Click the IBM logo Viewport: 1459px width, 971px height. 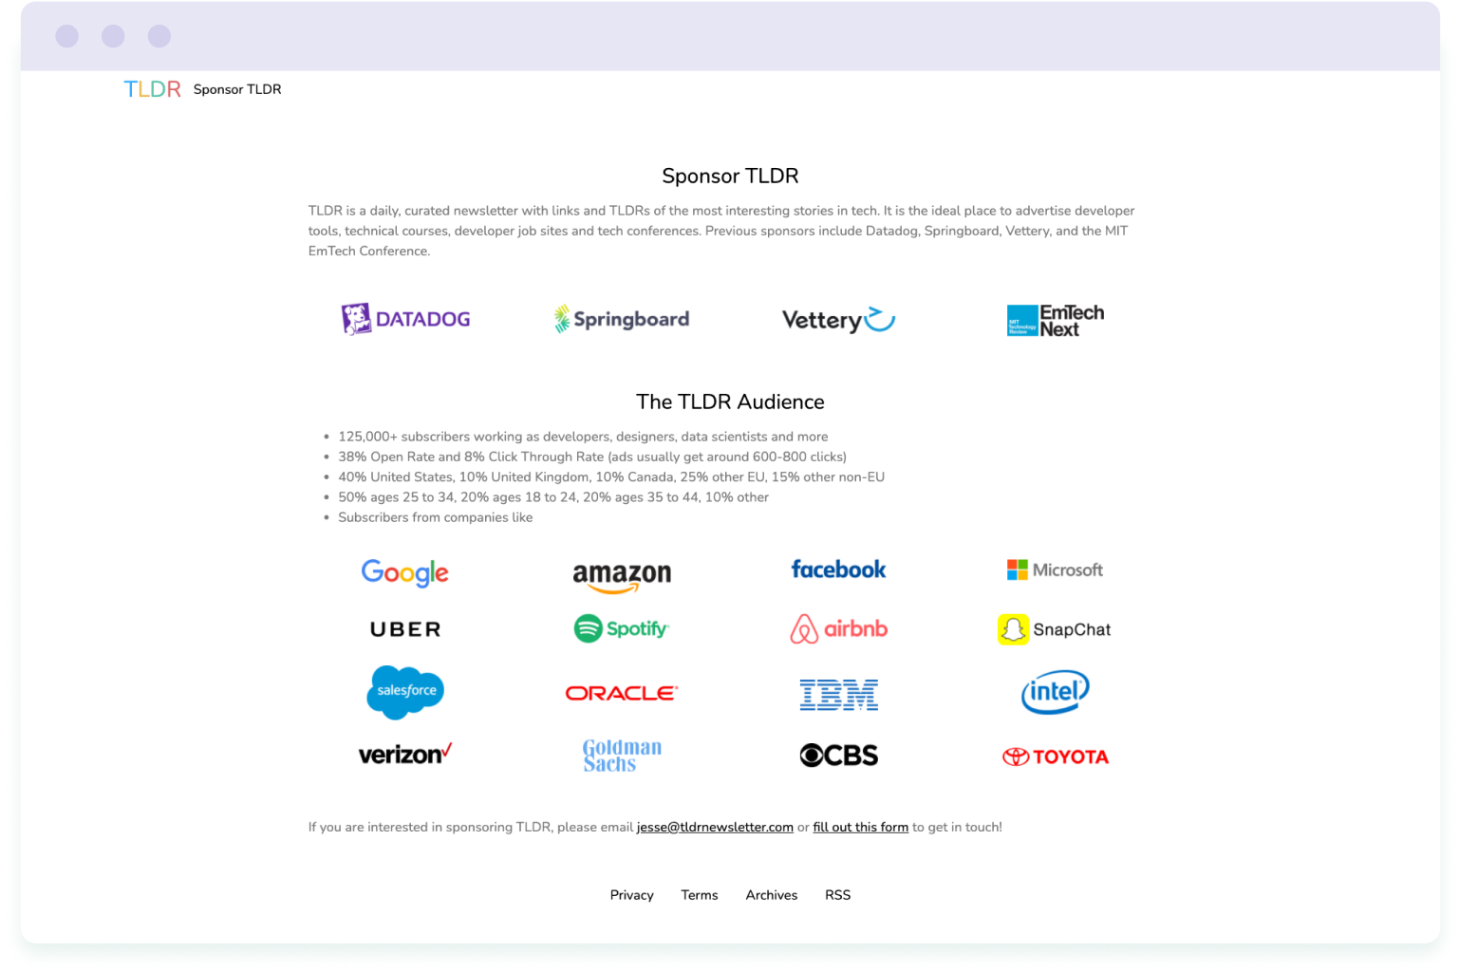coord(838,694)
